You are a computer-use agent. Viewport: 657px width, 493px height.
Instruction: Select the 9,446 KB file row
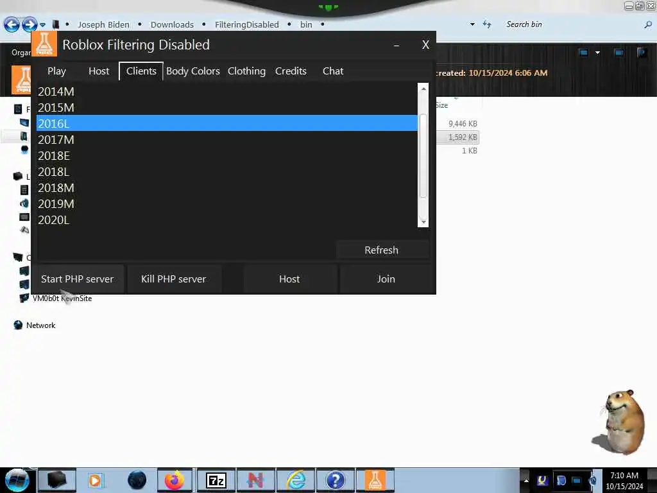[457, 124]
